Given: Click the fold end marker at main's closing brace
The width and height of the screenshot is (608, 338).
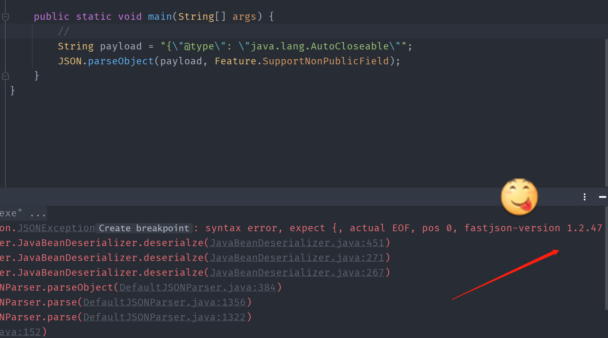Looking at the screenshot, I should [x=5, y=76].
